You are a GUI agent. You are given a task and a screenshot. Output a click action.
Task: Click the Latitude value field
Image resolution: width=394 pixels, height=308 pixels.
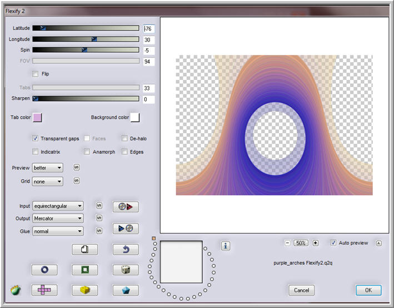click(149, 29)
